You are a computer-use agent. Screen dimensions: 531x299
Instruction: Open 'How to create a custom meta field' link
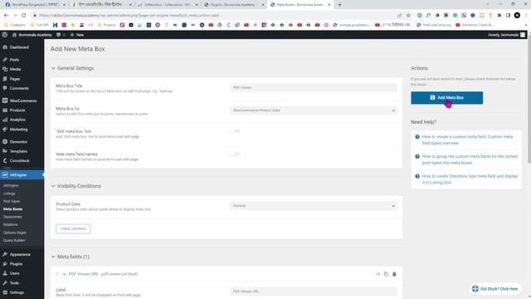point(467,140)
